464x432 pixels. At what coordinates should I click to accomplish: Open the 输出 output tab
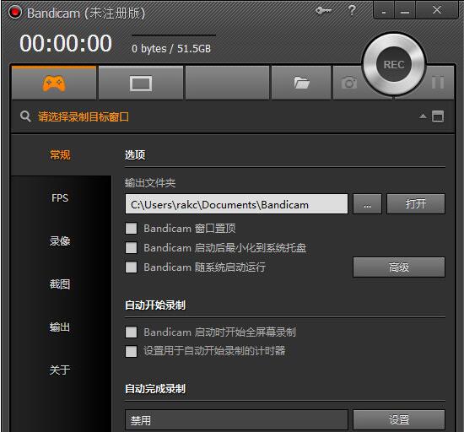60,327
